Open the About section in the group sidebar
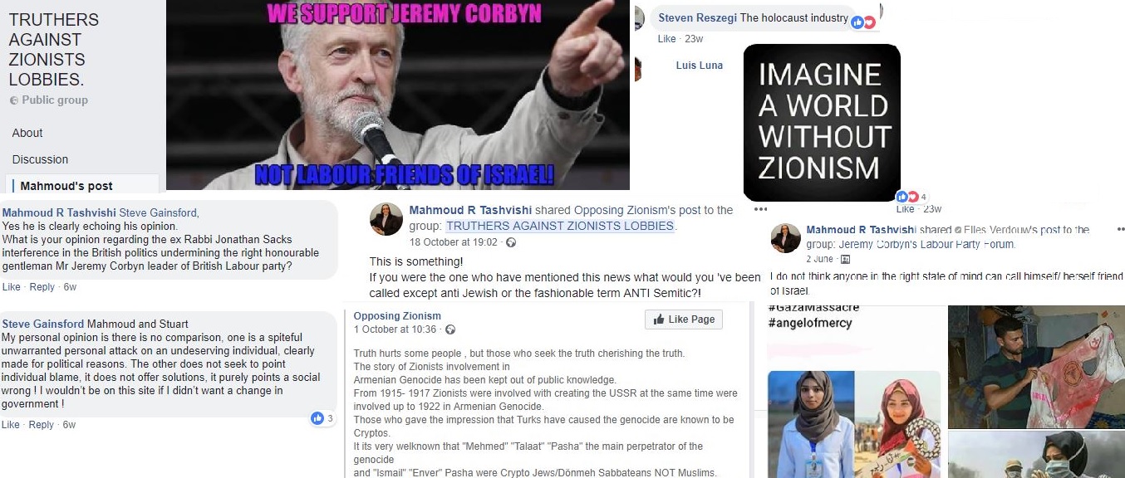 click(x=27, y=133)
